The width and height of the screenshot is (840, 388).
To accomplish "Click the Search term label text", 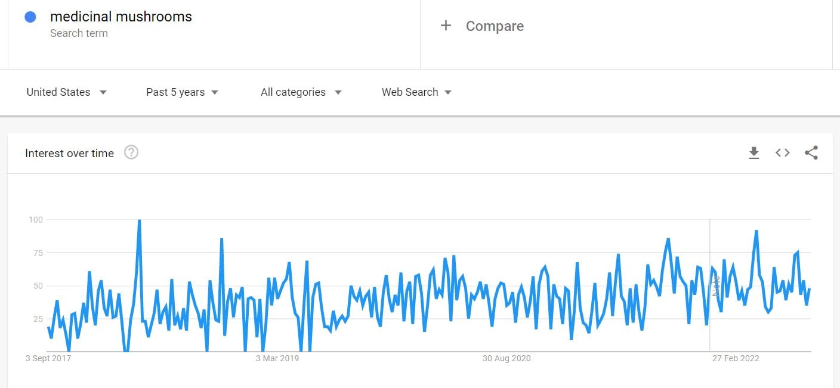I will 79,33.
